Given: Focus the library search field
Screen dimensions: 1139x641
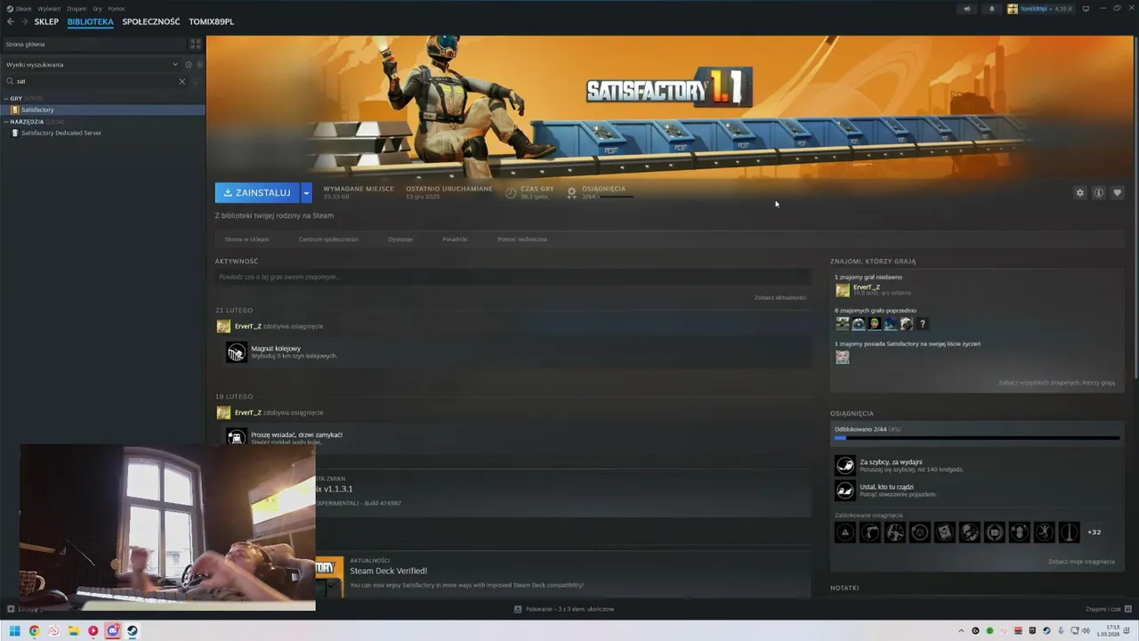Looking at the screenshot, I should pos(93,81).
